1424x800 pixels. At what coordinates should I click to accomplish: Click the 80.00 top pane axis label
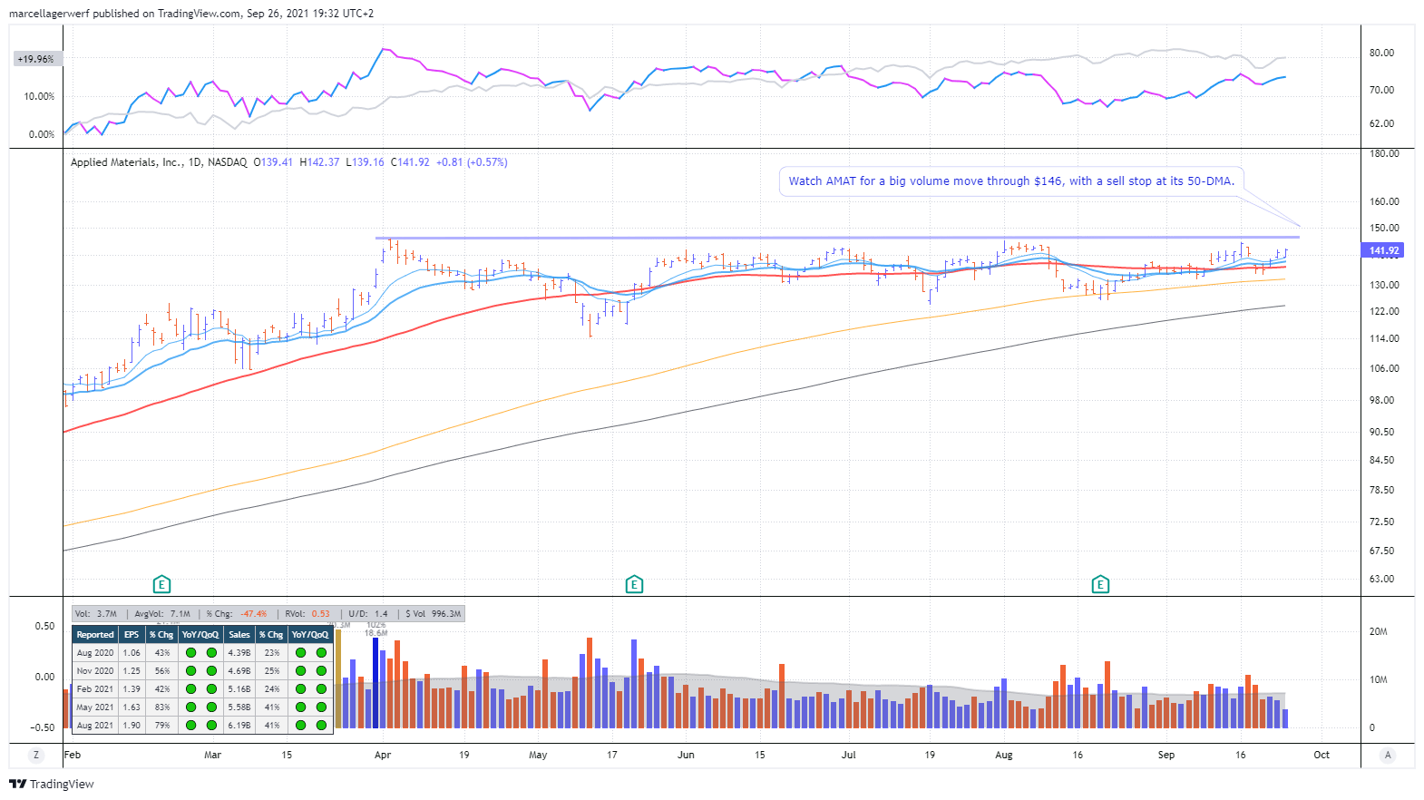(x=1381, y=53)
